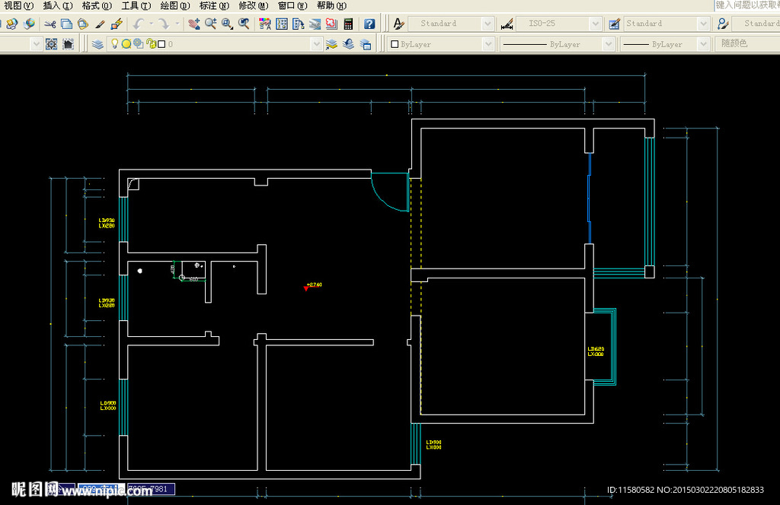Open the Layer Properties Manager icon
Viewport: 780px width, 505px height.
(x=97, y=44)
